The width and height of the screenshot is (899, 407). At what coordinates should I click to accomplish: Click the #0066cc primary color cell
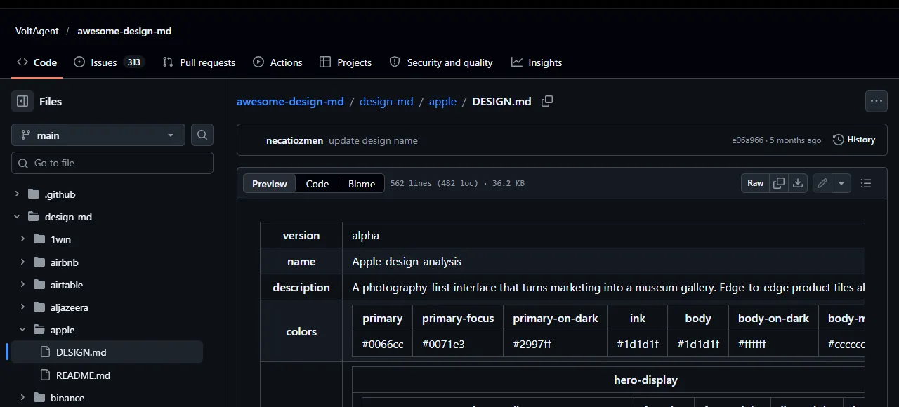(383, 344)
